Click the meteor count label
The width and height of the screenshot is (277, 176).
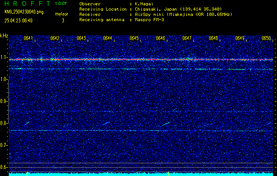[x=62, y=14]
